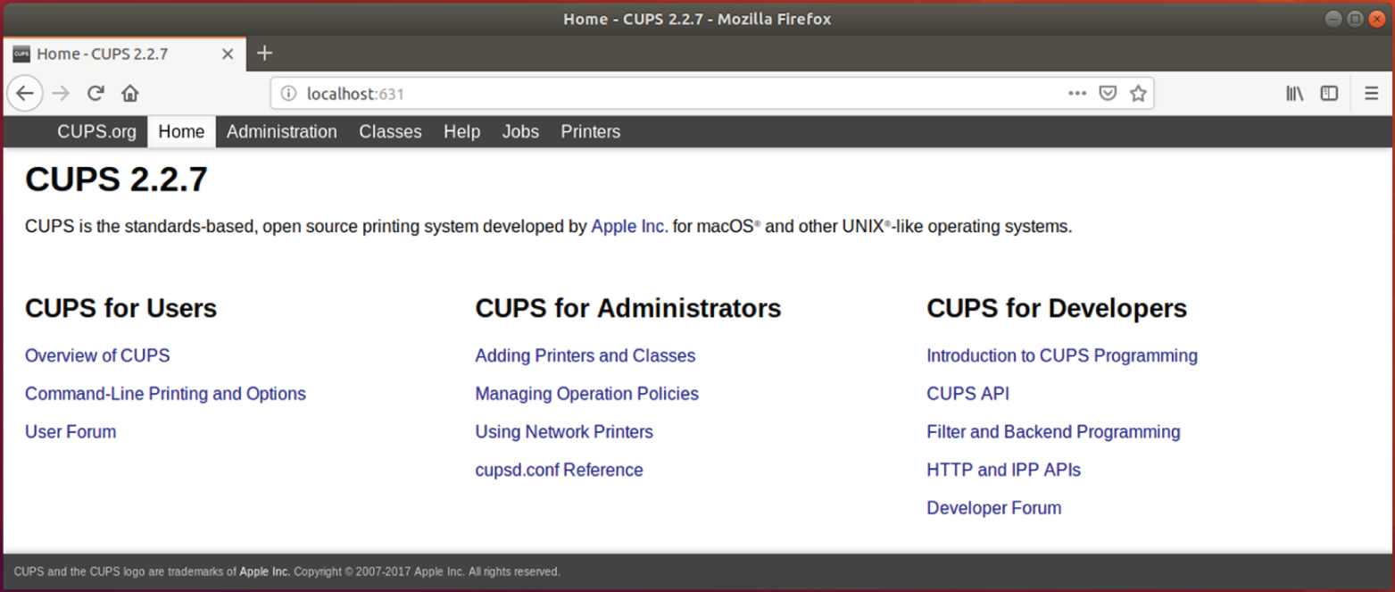This screenshot has height=592, width=1395.
Task: Open CUPS.org in the navigation bar
Action: point(96,131)
